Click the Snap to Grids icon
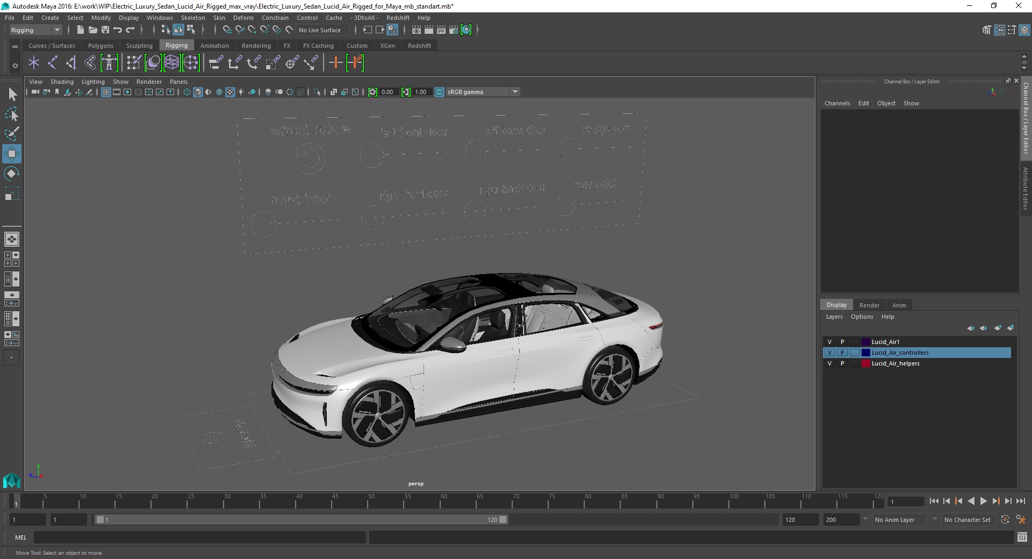 pos(227,30)
